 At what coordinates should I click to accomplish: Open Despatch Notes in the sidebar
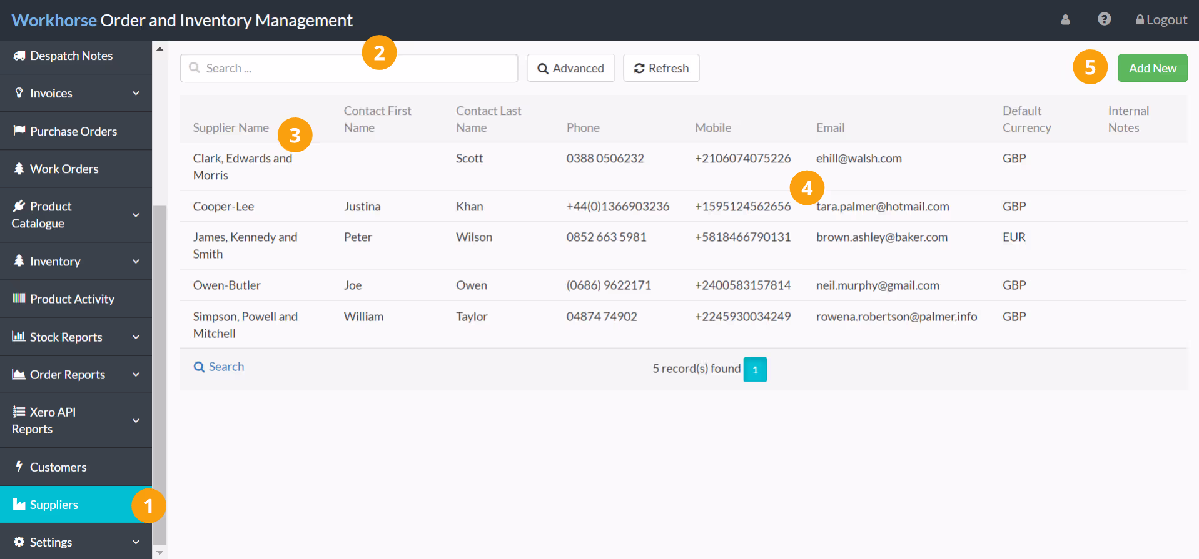point(76,56)
